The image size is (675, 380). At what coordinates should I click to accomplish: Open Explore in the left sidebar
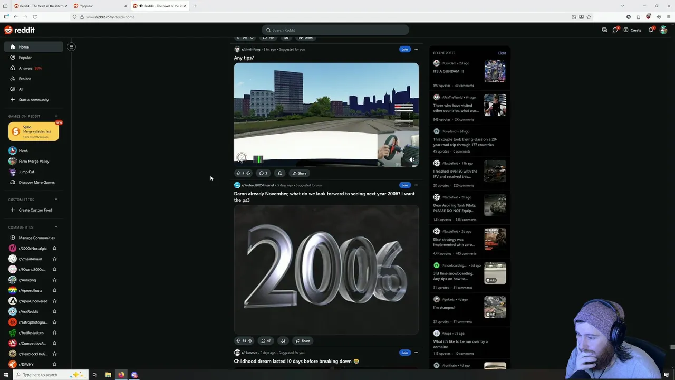(33, 79)
